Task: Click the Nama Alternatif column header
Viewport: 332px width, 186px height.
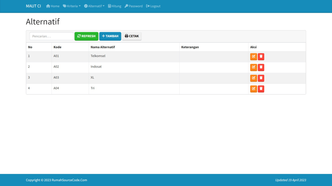Action: tap(103, 47)
